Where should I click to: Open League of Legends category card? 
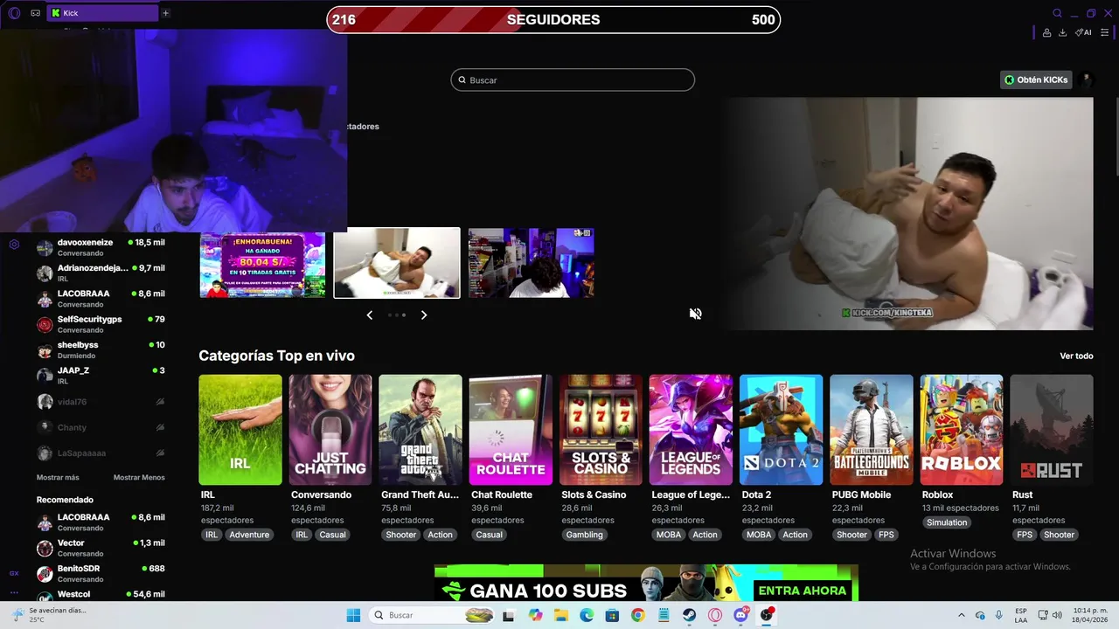tap(691, 430)
